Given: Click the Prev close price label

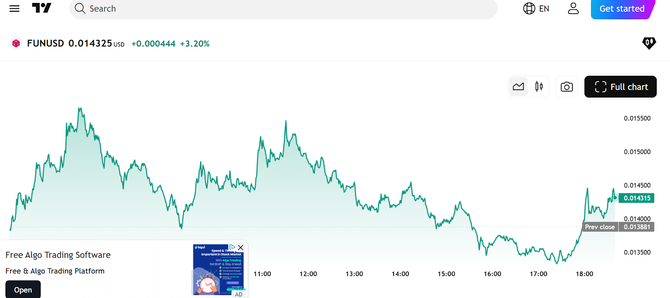Looking at the screenshot, I should click(x=600, y=227).
